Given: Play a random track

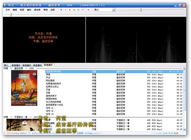Looking at the screenshot, I should pos(83,10).
